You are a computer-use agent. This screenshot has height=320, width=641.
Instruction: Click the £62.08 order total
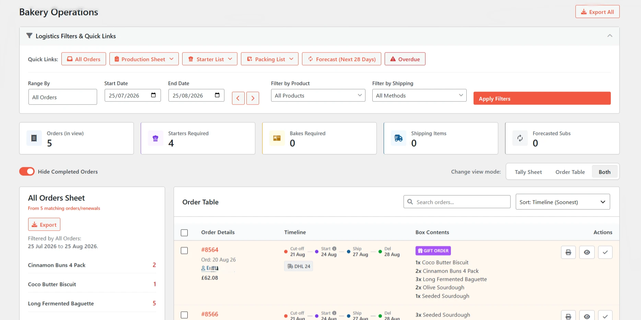(x=210, y=278)
